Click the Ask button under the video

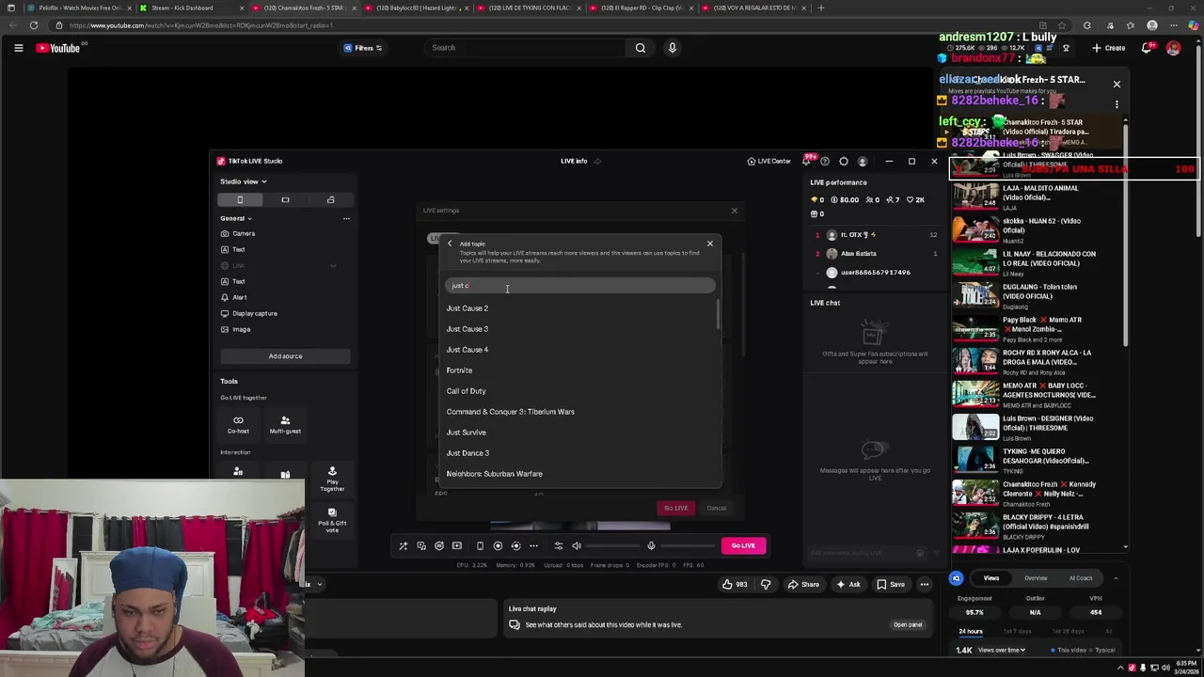[848, 585]
